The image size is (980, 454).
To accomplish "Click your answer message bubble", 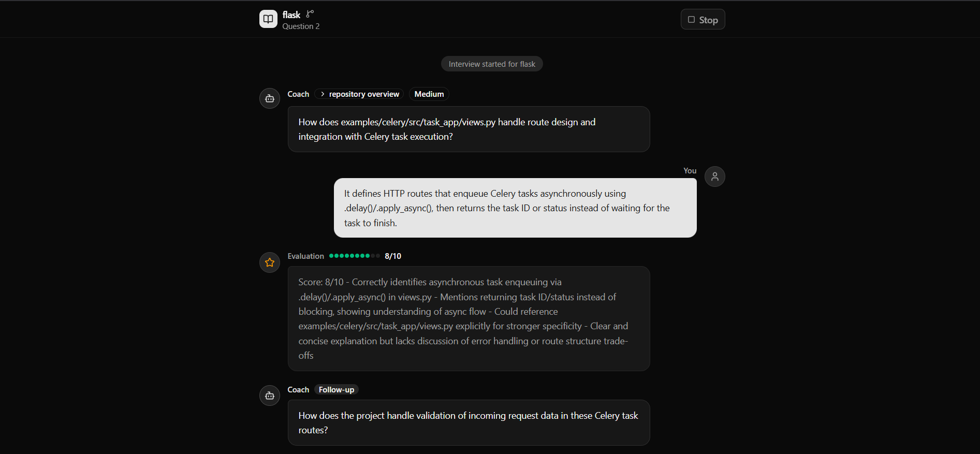I will coord(515,208).
